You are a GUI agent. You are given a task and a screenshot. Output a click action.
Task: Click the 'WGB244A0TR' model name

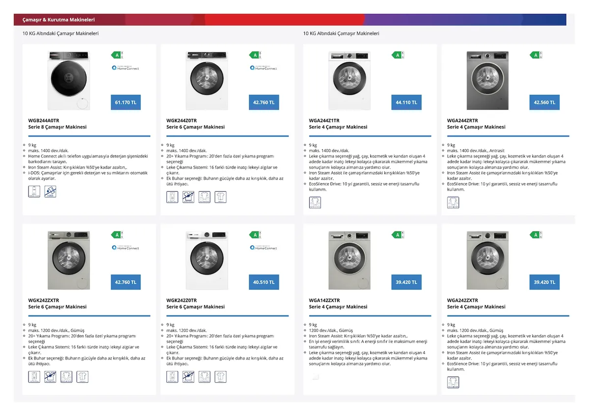(44, 120)
